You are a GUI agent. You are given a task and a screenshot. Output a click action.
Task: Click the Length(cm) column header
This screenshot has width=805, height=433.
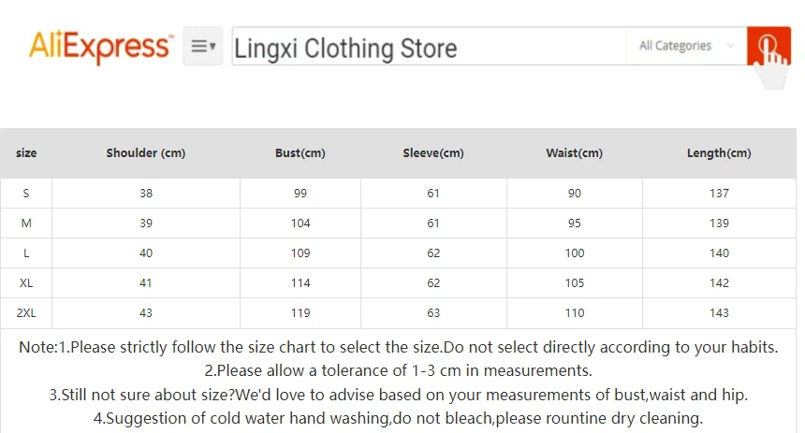pos(719,152)
